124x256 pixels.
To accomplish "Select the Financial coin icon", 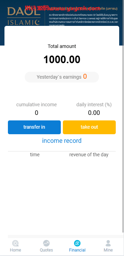I will (77, 243).
